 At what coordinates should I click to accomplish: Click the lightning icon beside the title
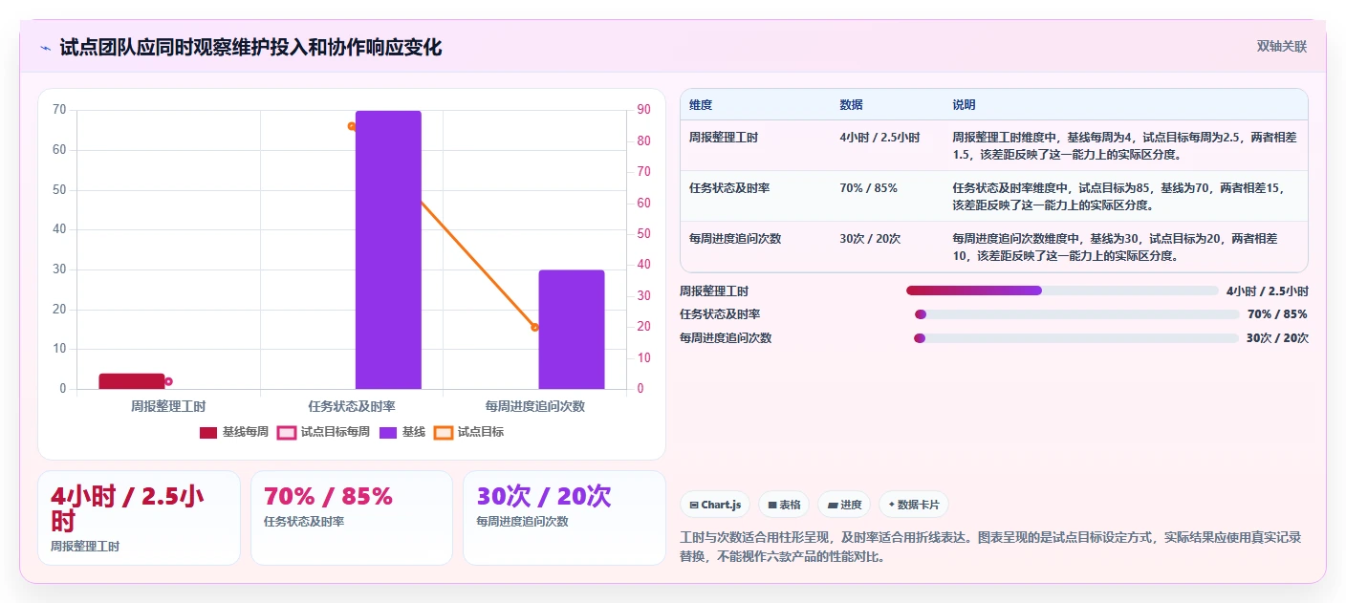coord(46,48)
